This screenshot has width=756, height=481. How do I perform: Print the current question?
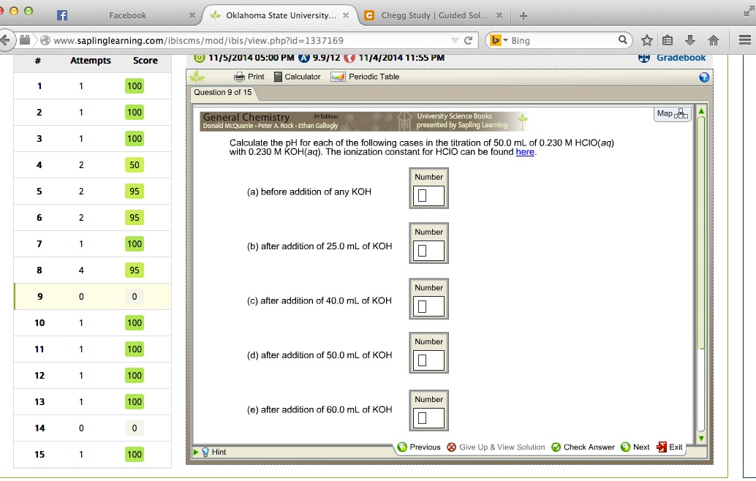click(x=249, y=77)
